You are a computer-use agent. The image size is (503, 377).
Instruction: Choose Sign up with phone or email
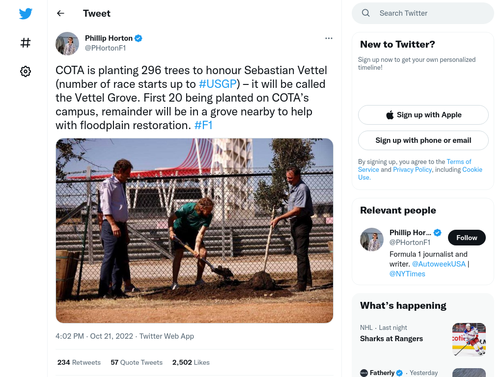(423, 140)
